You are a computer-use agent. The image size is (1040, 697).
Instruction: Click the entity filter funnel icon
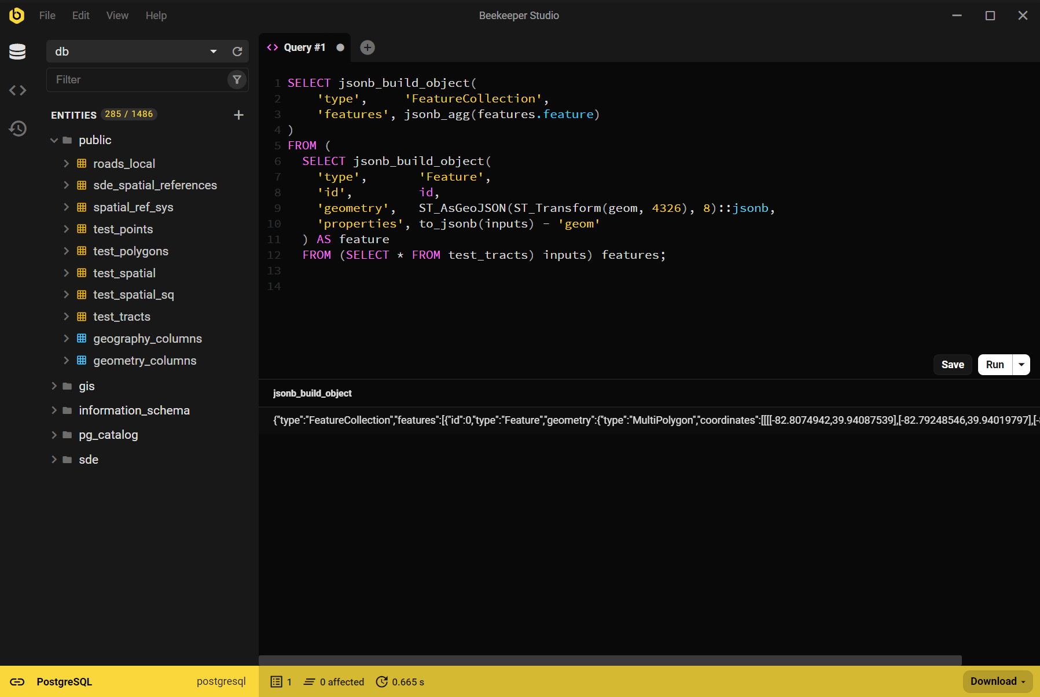point(237,80)
